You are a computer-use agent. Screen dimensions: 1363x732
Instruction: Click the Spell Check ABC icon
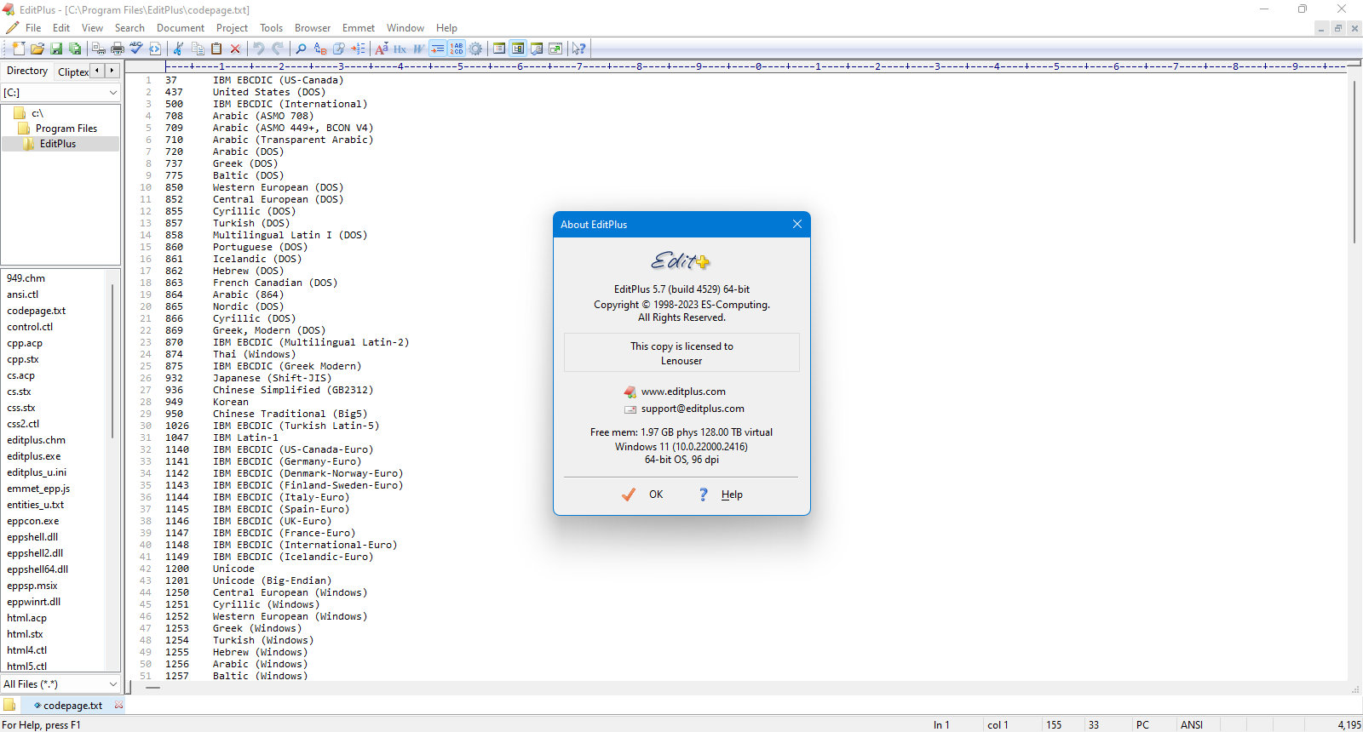(136, 49)
